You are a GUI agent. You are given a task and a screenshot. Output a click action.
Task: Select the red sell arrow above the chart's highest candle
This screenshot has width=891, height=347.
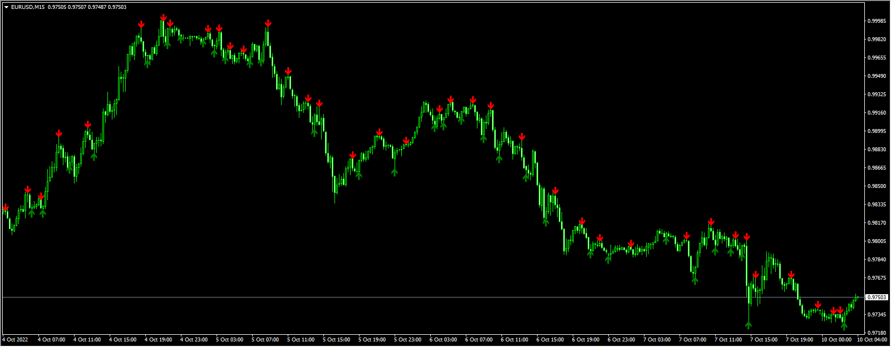coord(163,18)
